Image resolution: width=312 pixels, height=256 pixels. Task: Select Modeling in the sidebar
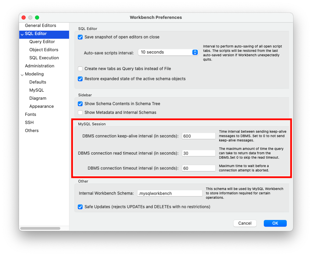tap(34, 74)
